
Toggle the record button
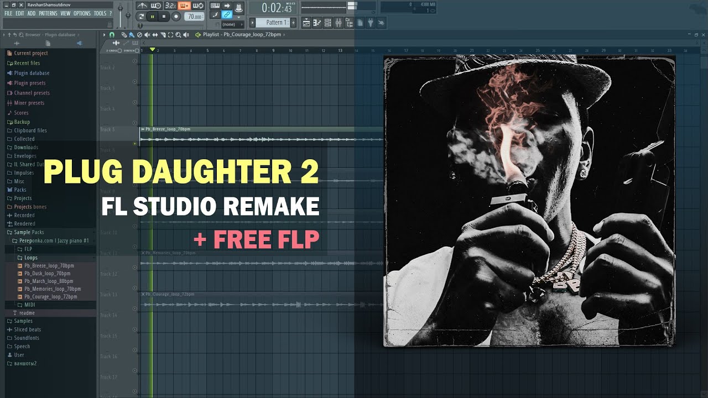coord(176,17)
